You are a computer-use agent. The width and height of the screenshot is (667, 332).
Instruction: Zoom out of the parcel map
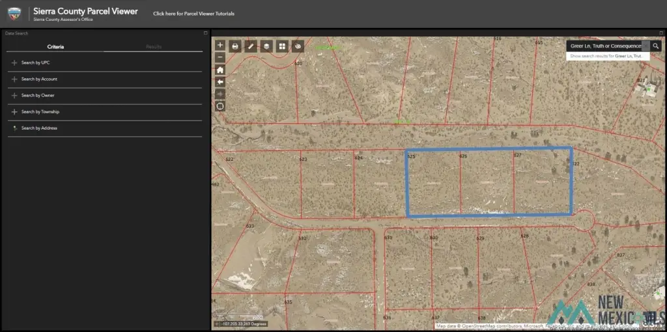coord(220,57)
